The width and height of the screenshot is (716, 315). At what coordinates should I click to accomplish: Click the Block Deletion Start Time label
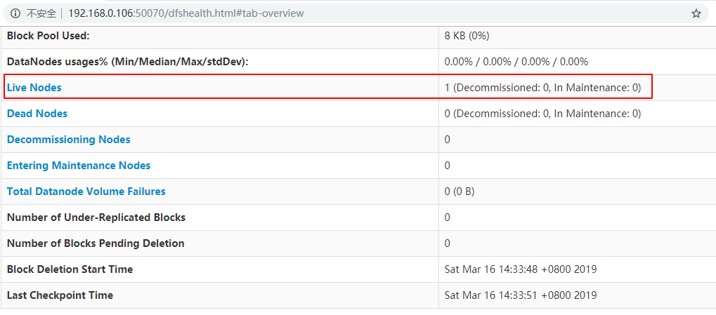(x=70, y=269)
